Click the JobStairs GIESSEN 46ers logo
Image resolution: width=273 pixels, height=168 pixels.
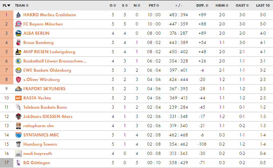[x=18, y=116]
